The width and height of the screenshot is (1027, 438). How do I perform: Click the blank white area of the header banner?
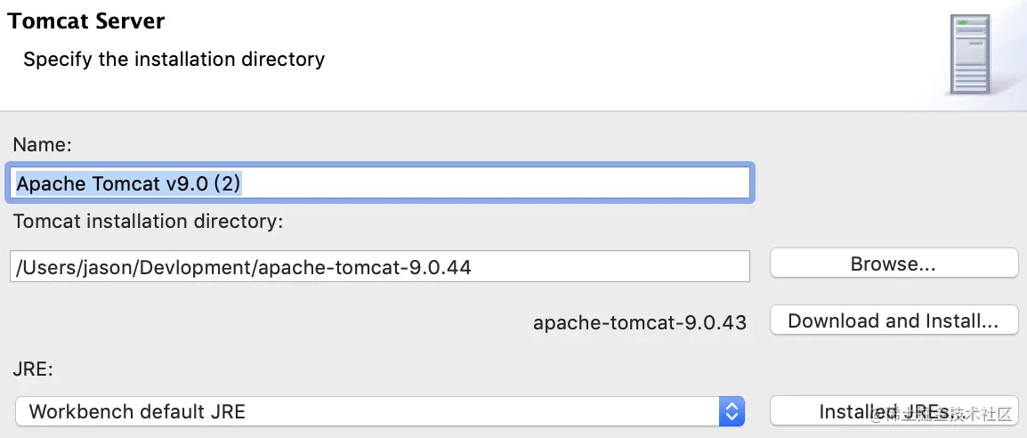click(578, 53)
